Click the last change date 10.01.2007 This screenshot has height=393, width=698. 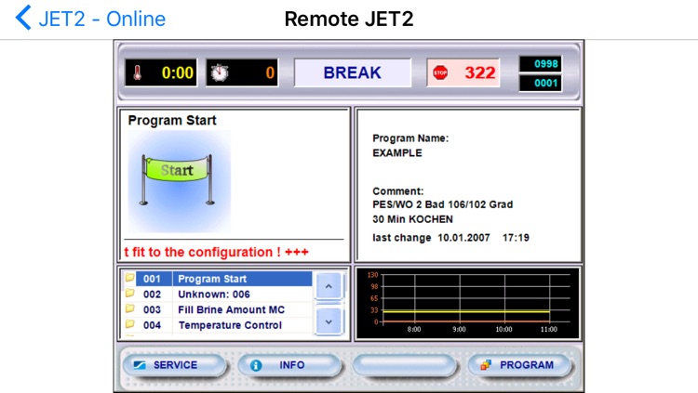click(x=463, y=238)
